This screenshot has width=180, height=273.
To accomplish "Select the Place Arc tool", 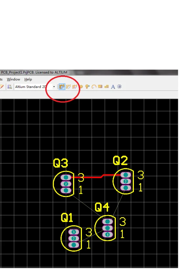I will coord(94,87).
